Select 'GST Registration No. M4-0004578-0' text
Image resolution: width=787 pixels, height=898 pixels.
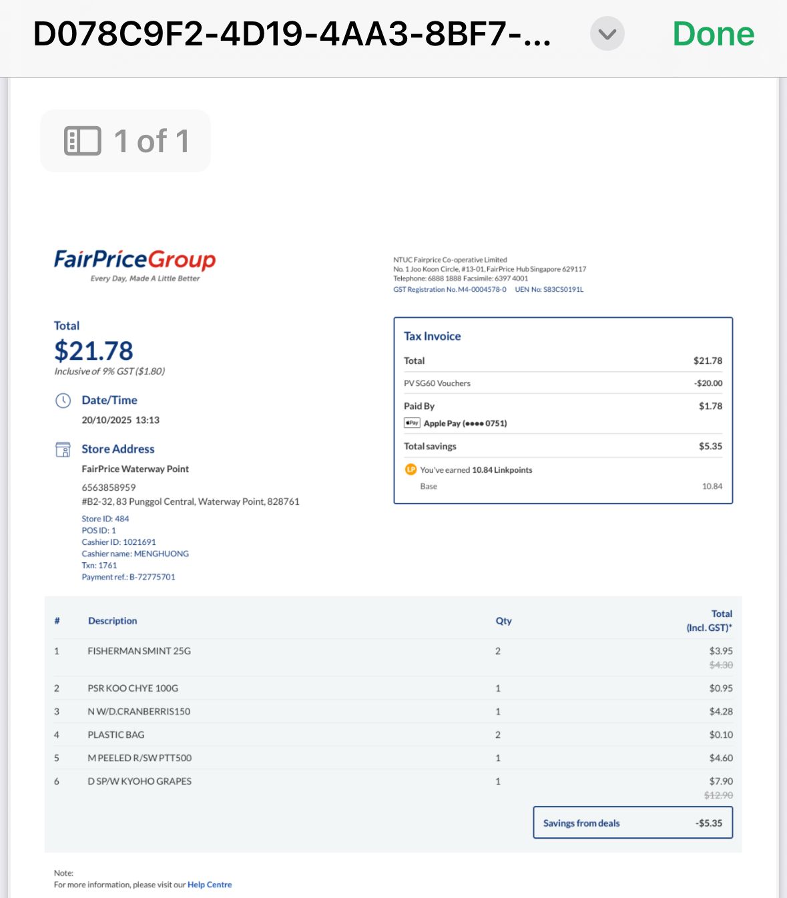pos(450,289)
